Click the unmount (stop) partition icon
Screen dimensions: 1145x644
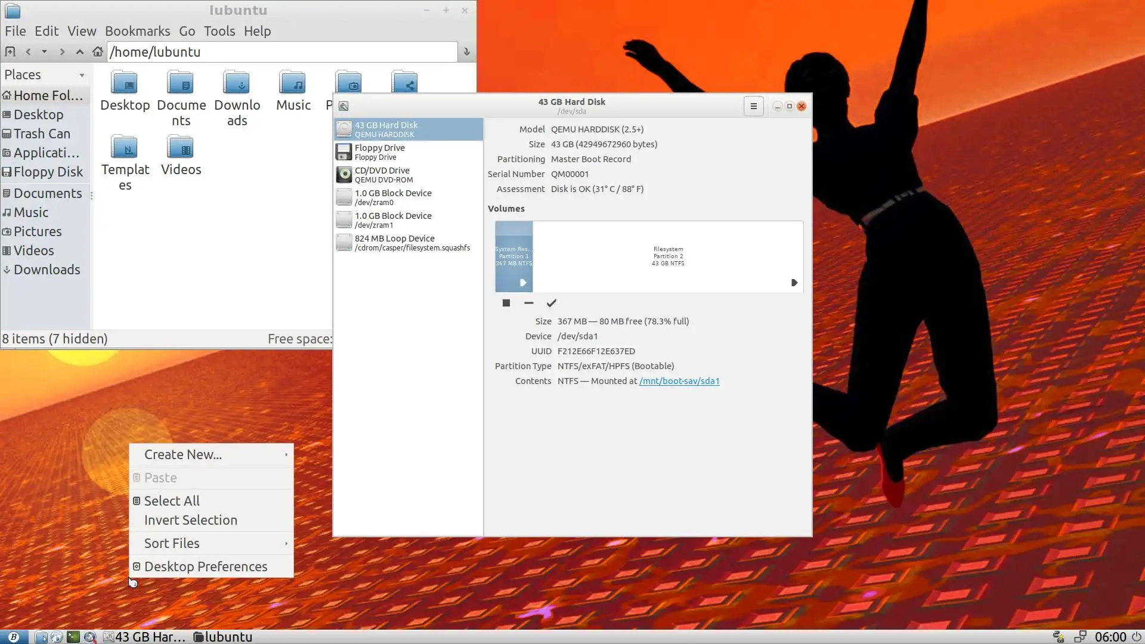506,303
